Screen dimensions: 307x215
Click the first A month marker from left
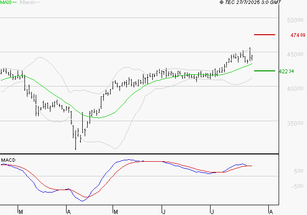point(68,212)
